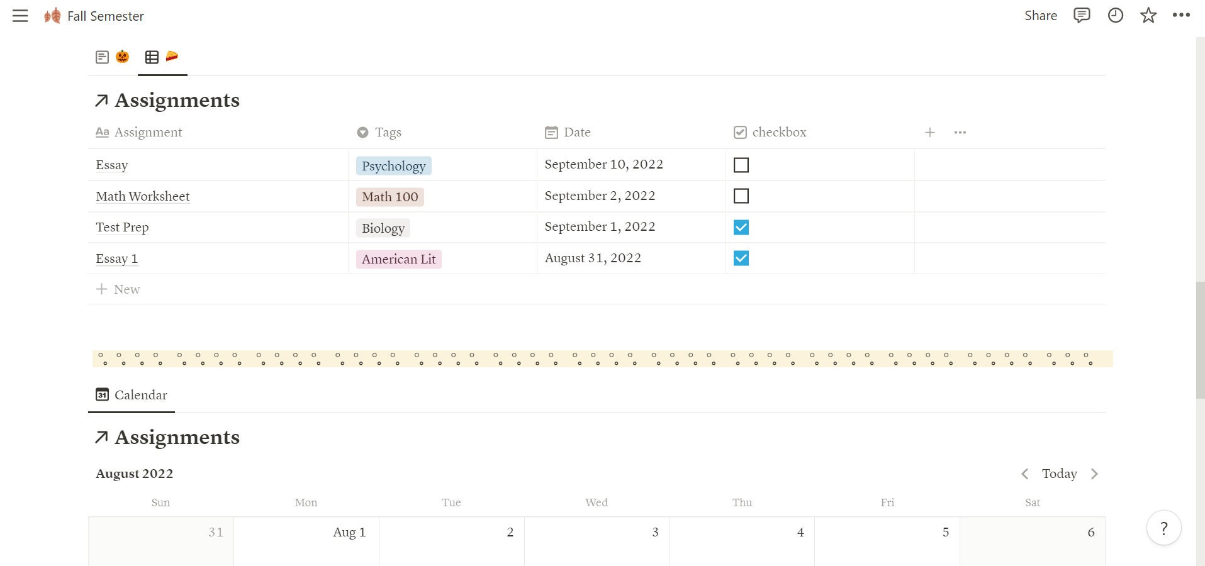1205x566 pixels.
Task: Select the pink American Lit tag
Action: click(398, 258)
